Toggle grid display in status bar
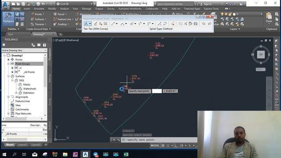 click(x=163, y=145)
